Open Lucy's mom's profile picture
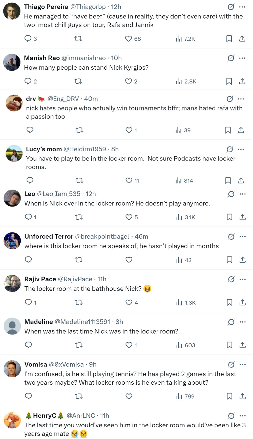 (14, 153)
